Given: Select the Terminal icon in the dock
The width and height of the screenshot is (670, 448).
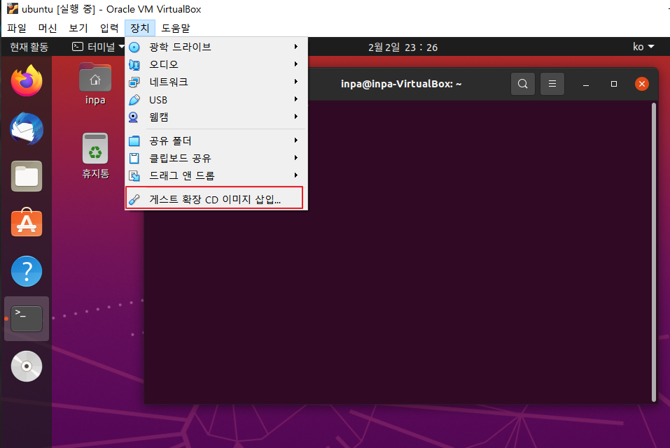Looking at the screenshot, I should (27, 319).
